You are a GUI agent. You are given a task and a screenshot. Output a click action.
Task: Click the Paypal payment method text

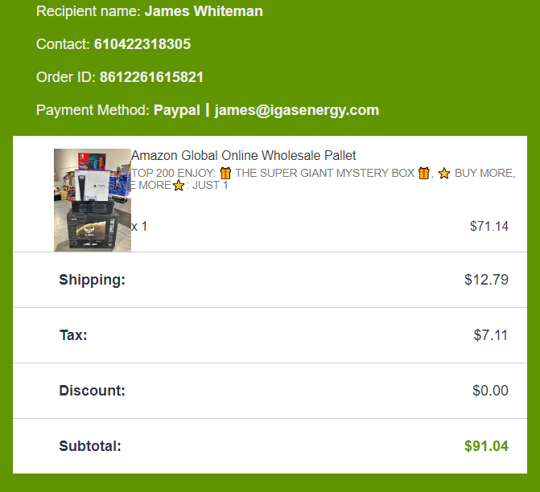[x=177, y=110]
